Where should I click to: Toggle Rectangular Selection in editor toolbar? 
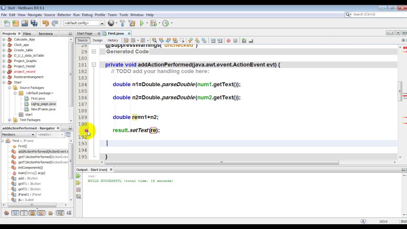pos(182,40)
